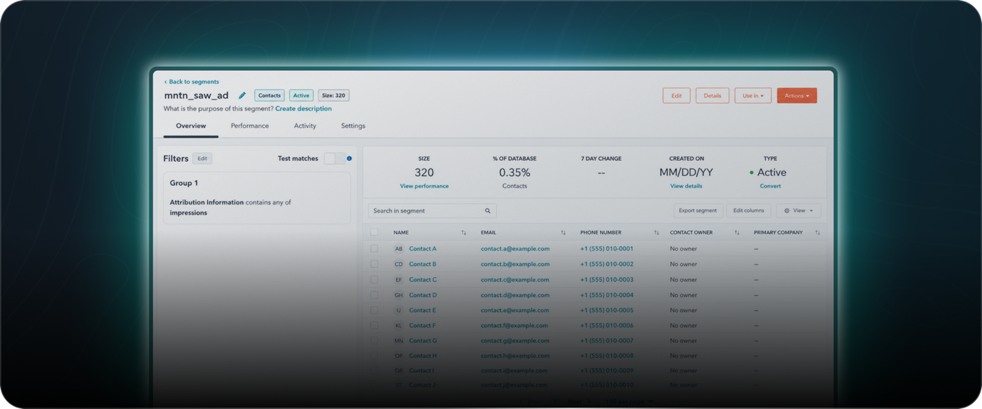982x409 pixels.
Task: Sort by the PRIMARY COMPANY column sort icon
Action: tap(818, 232)
